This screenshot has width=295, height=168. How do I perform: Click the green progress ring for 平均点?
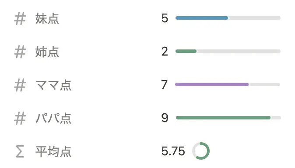click(x=201, y=151)
